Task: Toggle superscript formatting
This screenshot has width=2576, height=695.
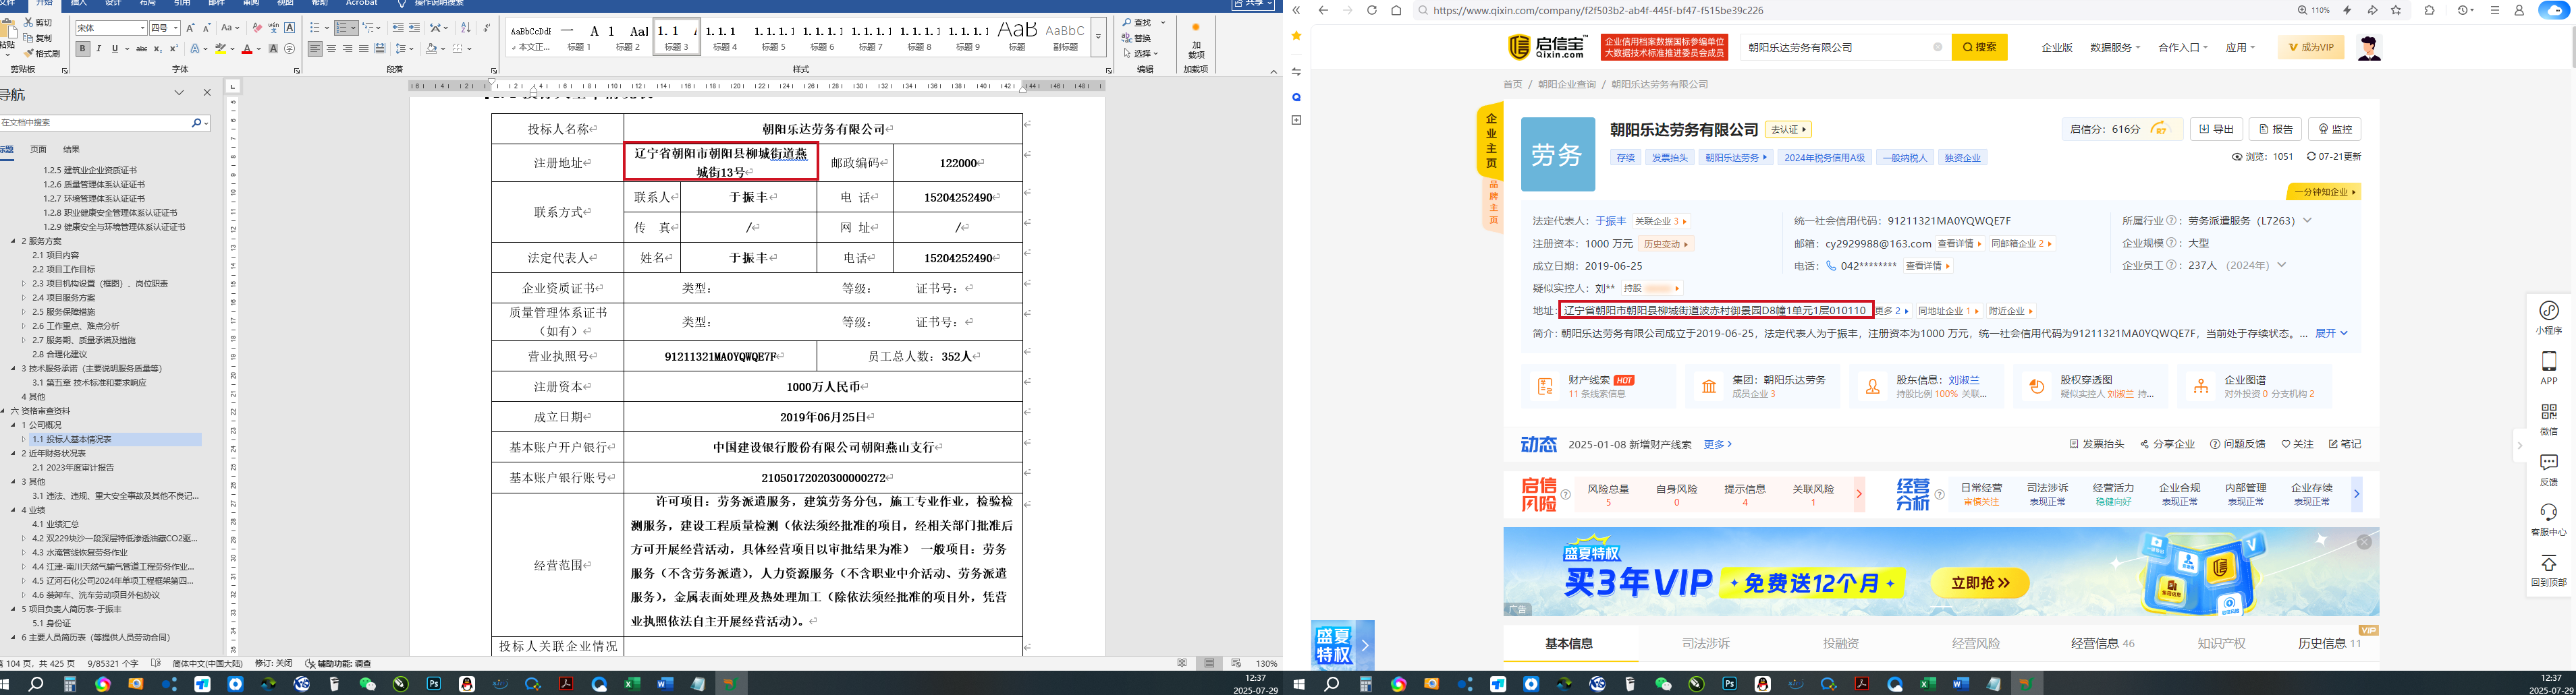Action: tap(173, 49)
